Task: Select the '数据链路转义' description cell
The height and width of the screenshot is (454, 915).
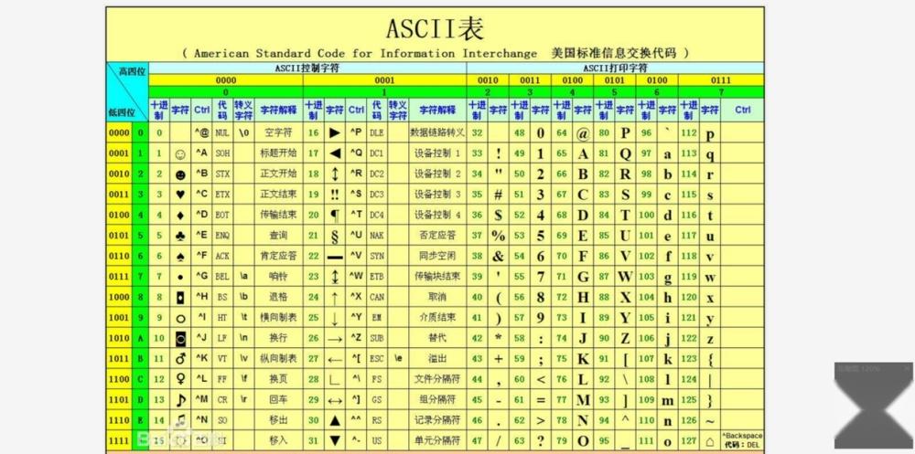Action: tap(437, 132)
